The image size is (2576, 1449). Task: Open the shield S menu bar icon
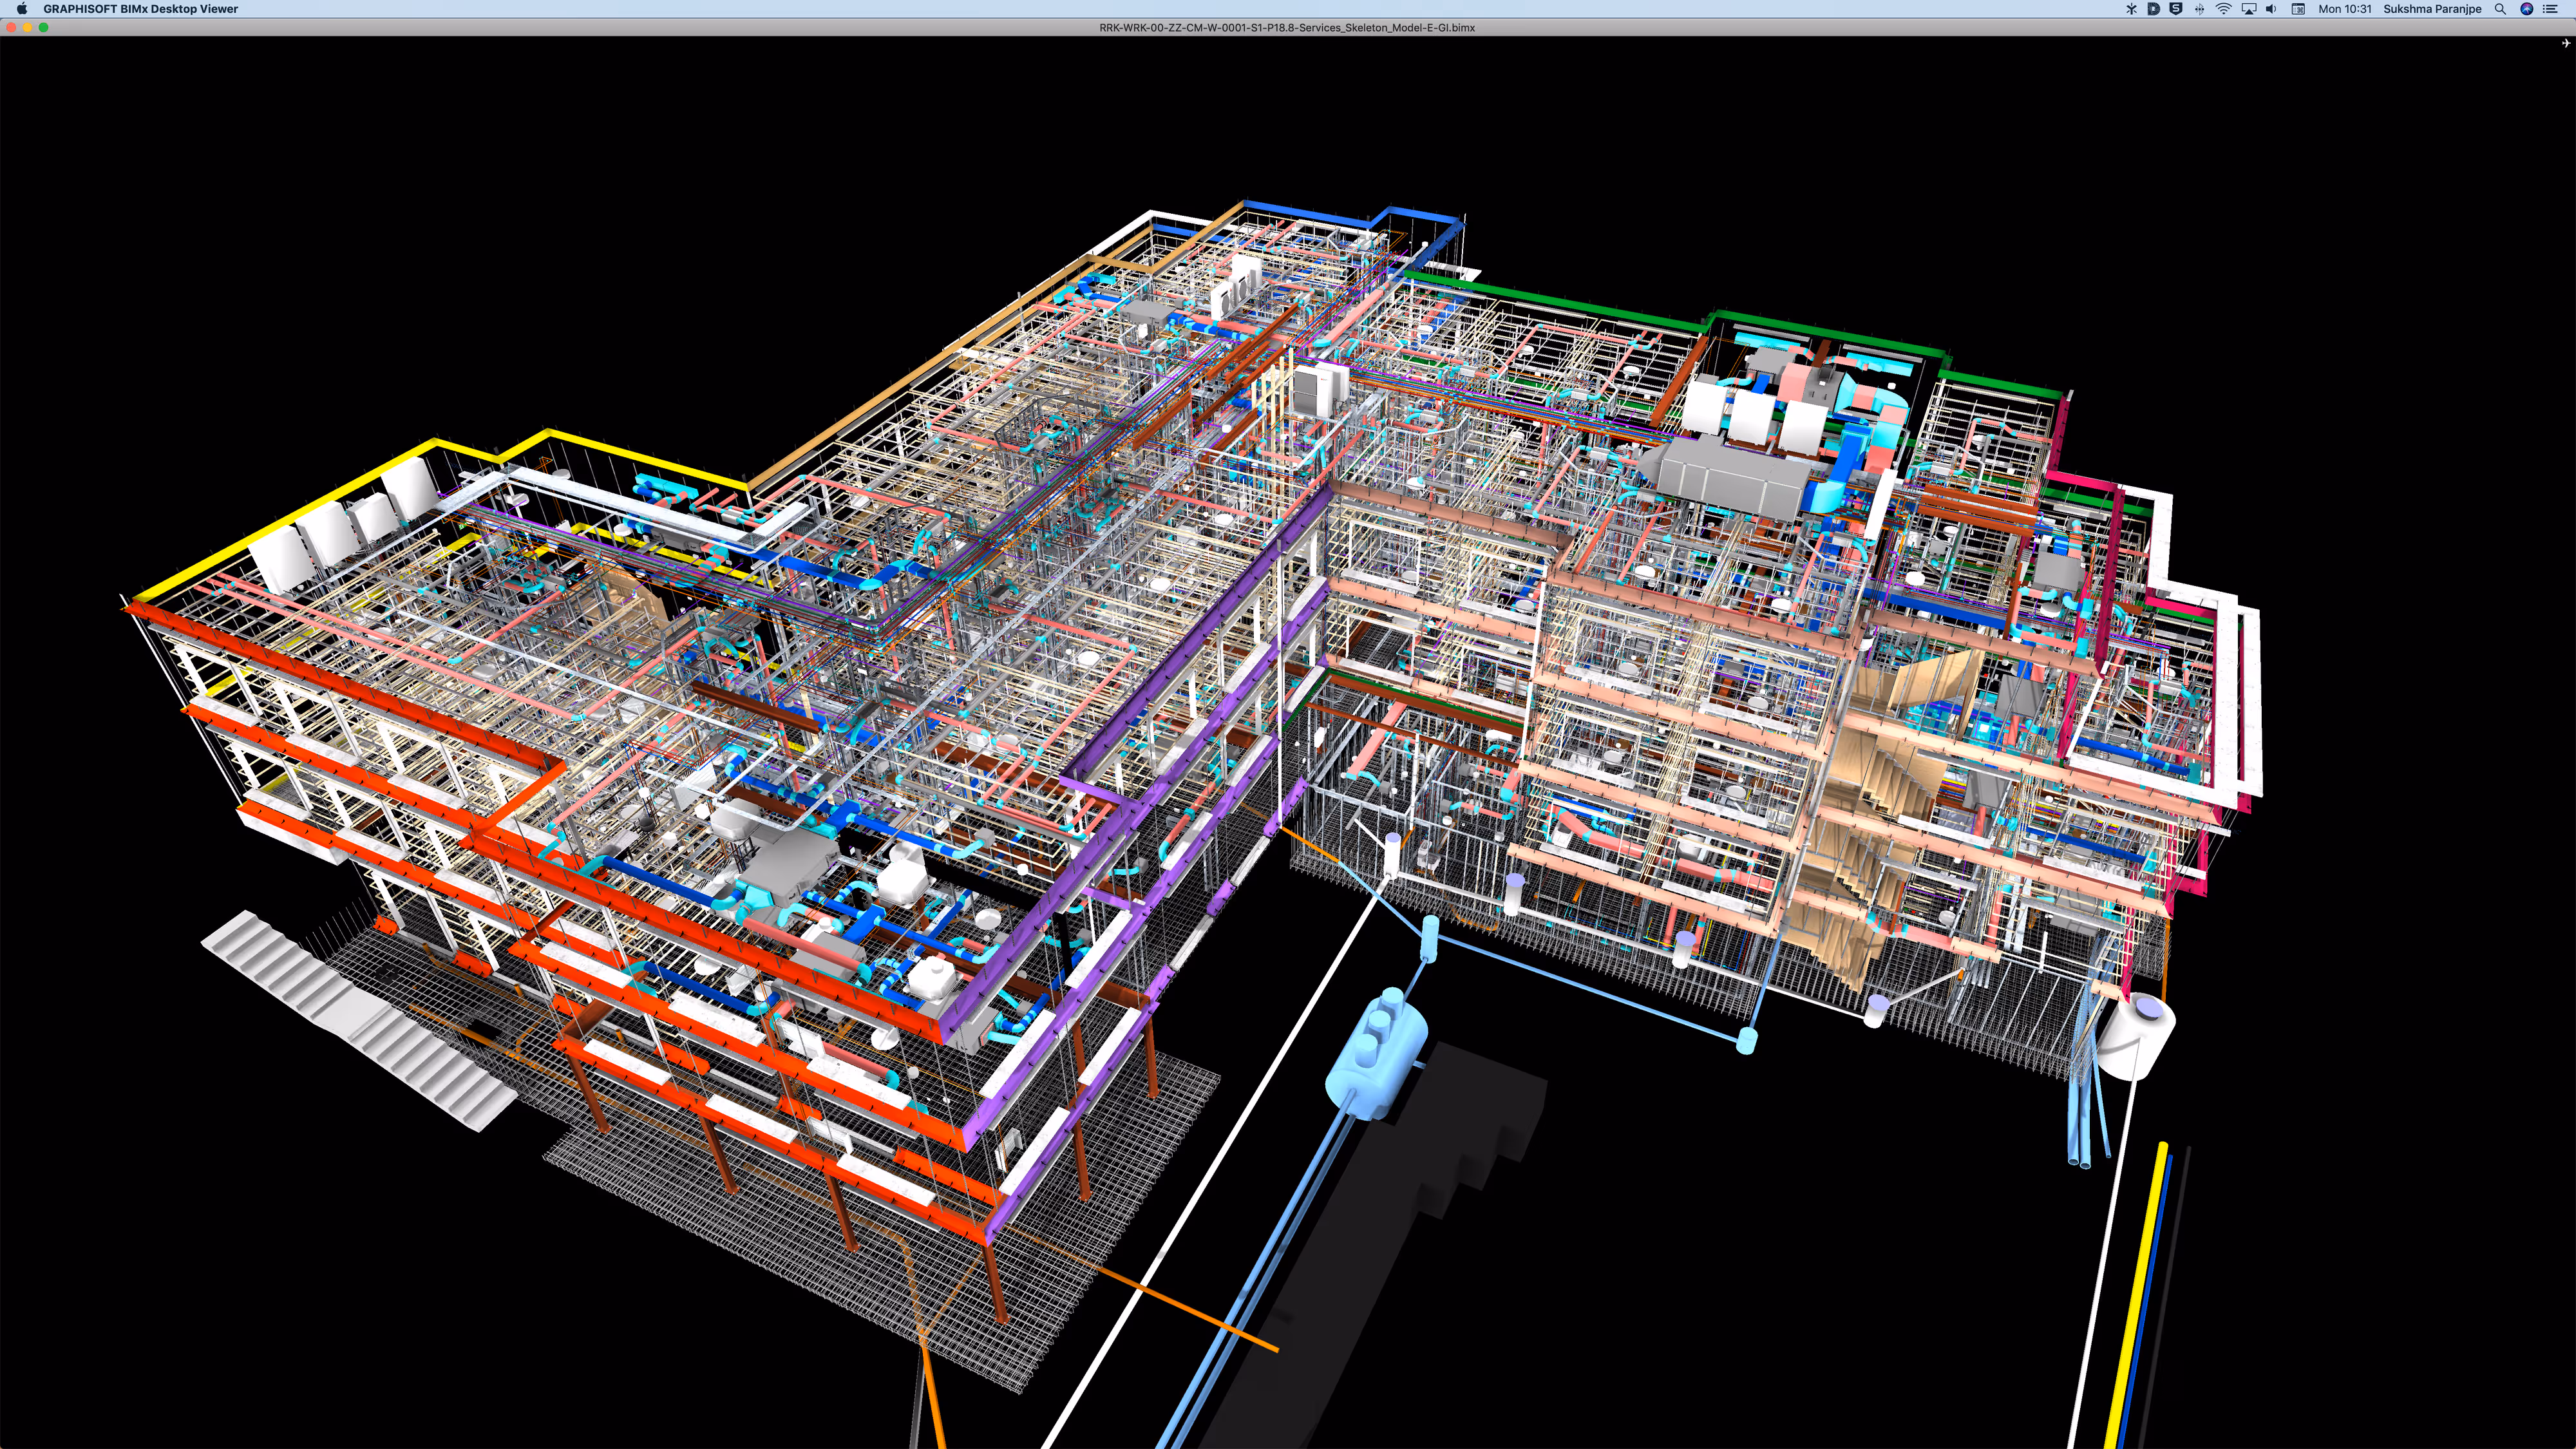click(2176, 9)
